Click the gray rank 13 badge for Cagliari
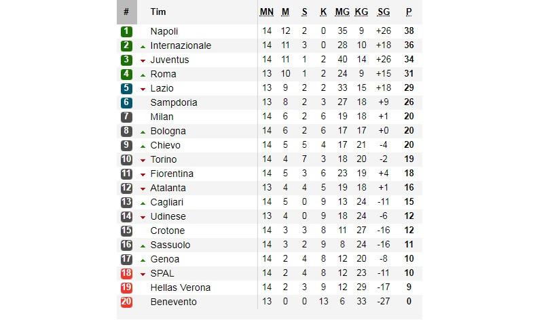This screenshot has width=554, height=320. tap(127, 202)
